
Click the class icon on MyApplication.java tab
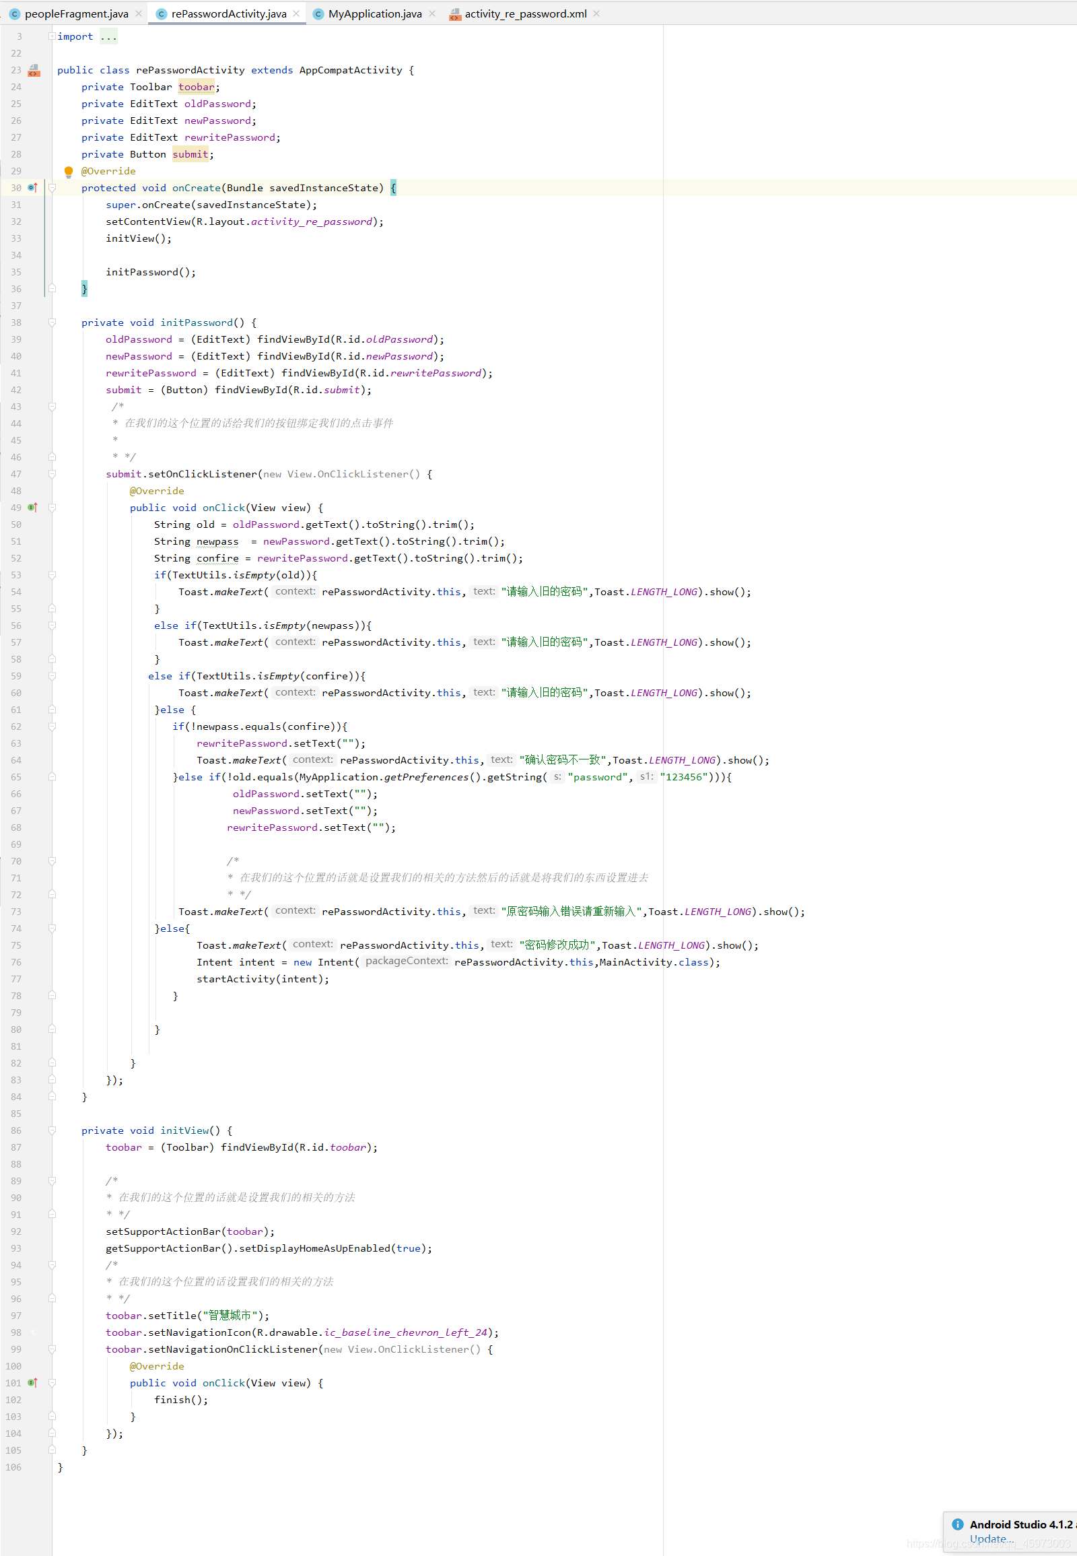318,13
